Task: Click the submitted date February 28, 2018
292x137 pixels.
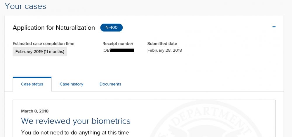Action: pos(164,50)
